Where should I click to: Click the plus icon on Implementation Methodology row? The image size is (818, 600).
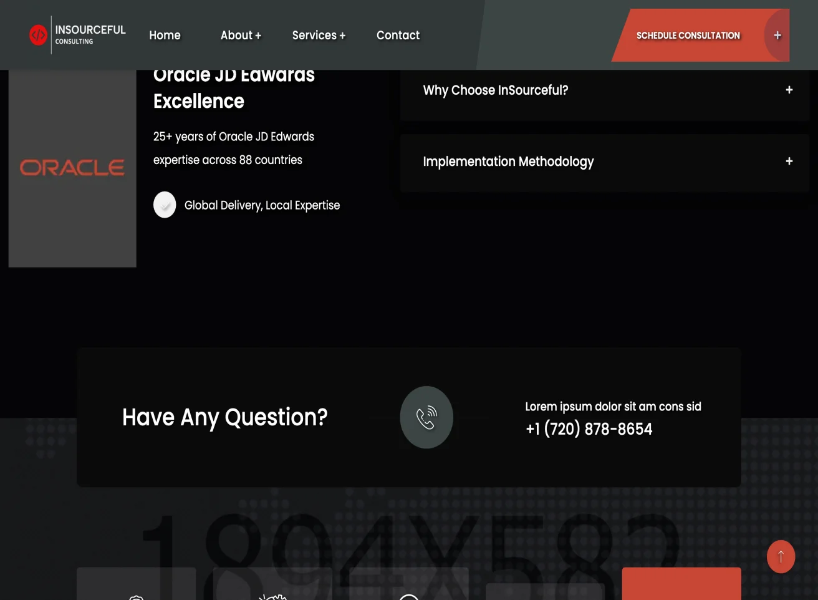click(788, 161)
